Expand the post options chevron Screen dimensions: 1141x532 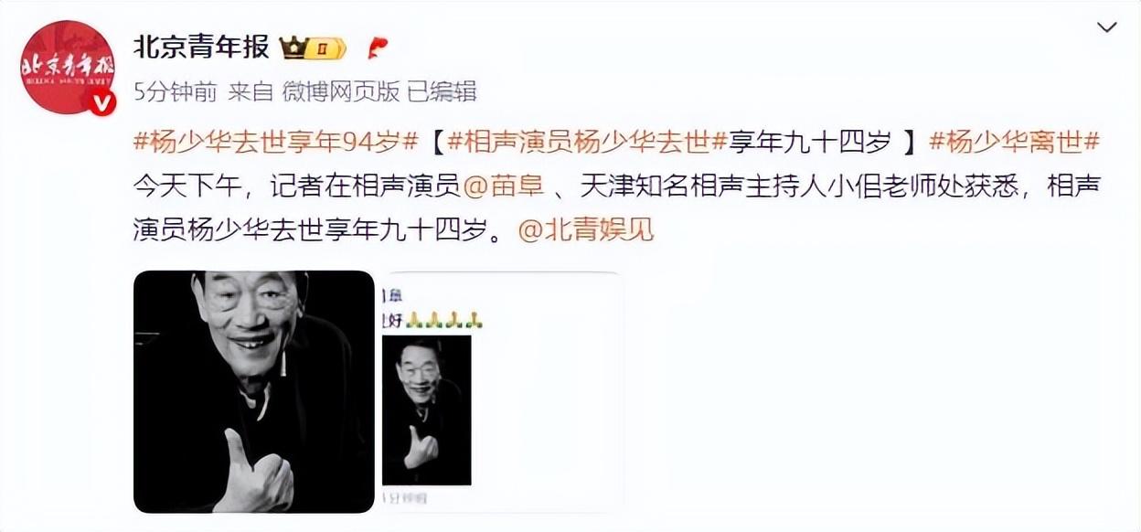point(1106,28)
